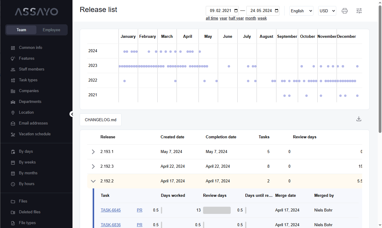Collapse the sidebar with the arrow handle
Screen dimensions: 382x228
[x=72, y=114]
